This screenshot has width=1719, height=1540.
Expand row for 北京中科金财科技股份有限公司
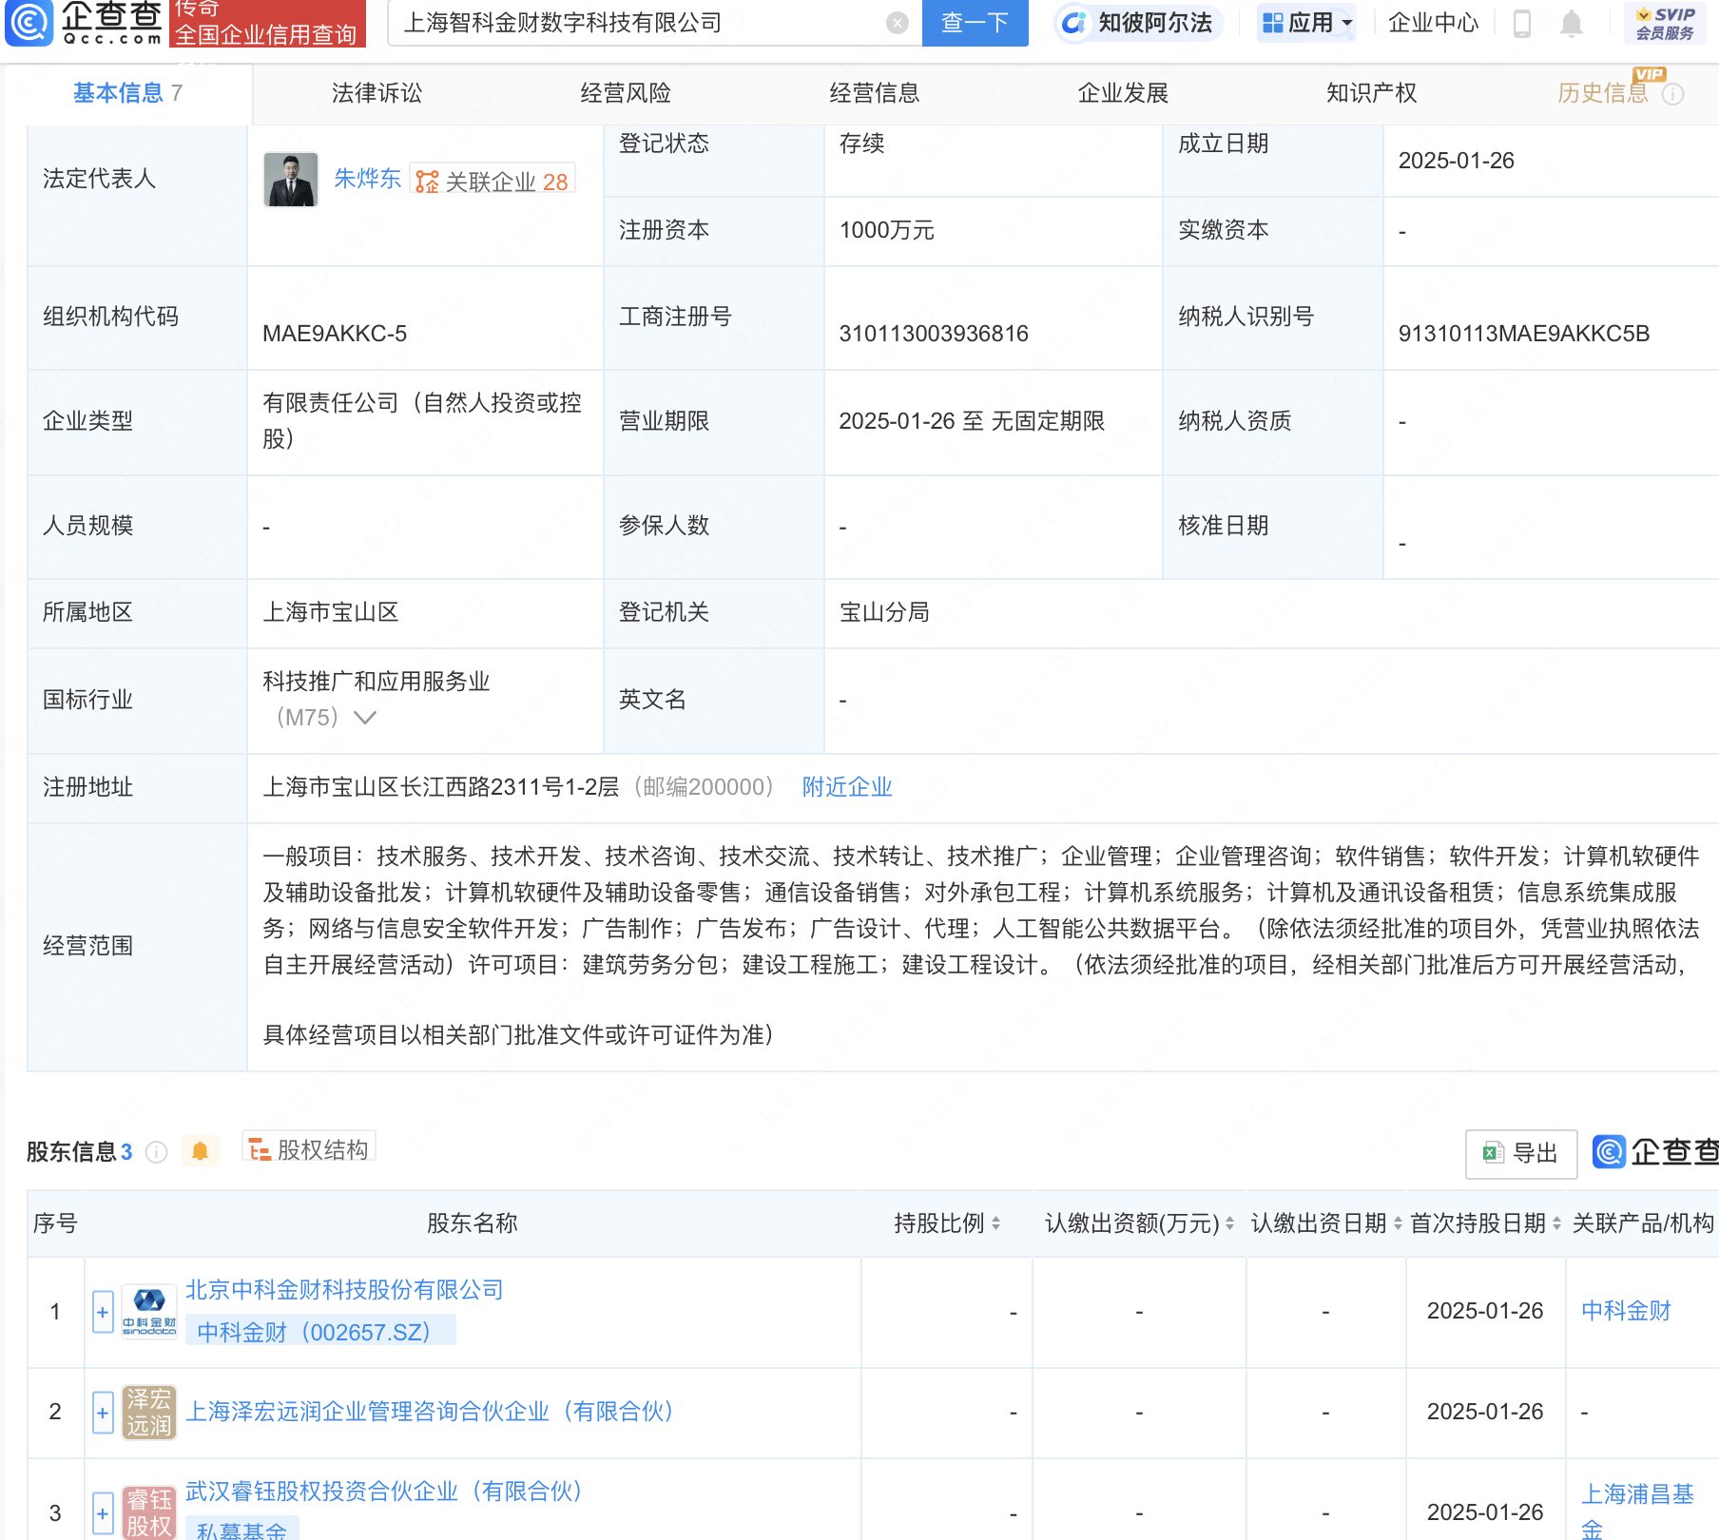tap(103, 1312)
